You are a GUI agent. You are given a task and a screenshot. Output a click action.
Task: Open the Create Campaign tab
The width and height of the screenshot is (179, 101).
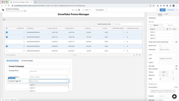tap(13, 61)
